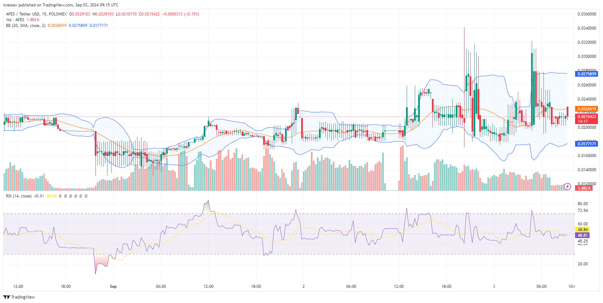This screenshot has height=303, width=603.
Task: Click the 80.00 RSI axis label
Action: pos(582,204)
